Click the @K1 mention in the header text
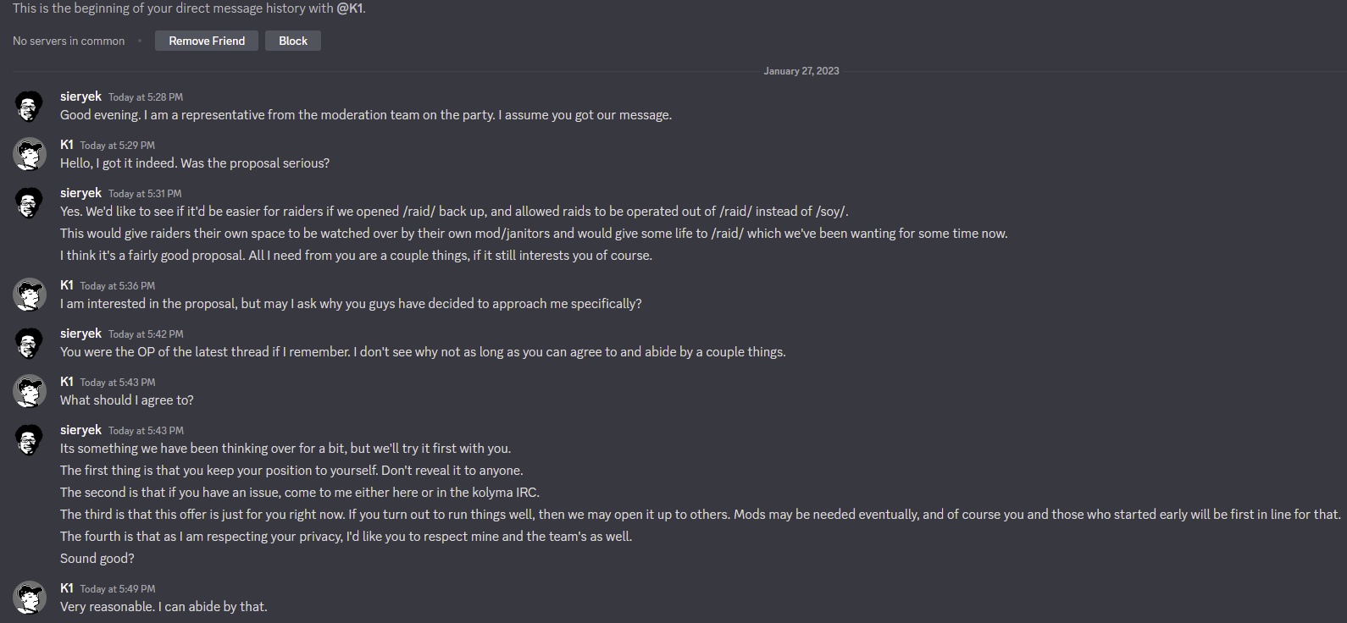1347x623 pixels. coord(350,8)
